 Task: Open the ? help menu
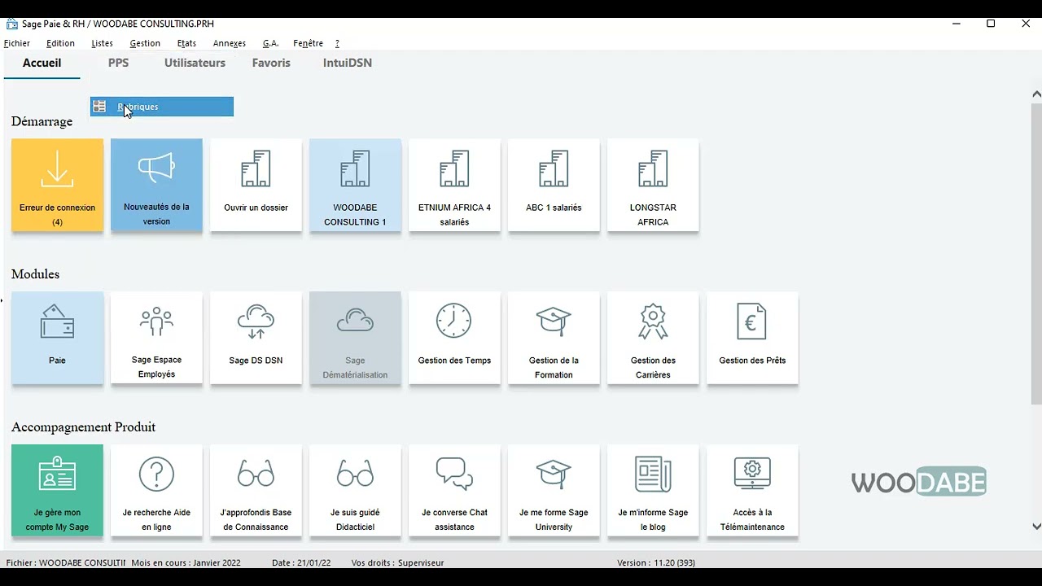click(x=337, y=43)
